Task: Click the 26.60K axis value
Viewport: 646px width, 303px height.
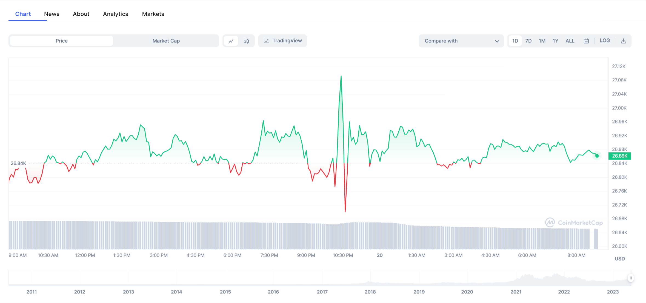Action: coord(619,246)
